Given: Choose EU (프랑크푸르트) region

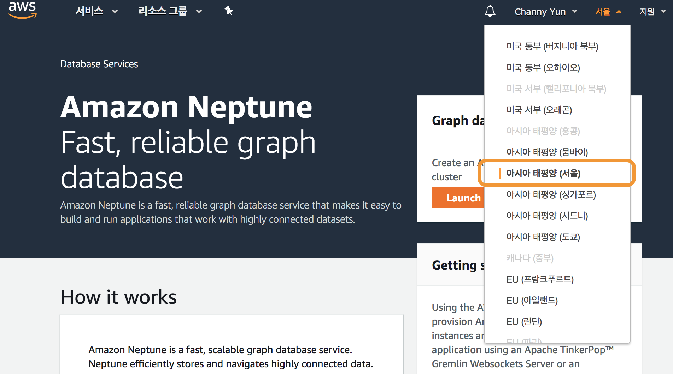Looking at the screenshot, I should tap(540, 279).
